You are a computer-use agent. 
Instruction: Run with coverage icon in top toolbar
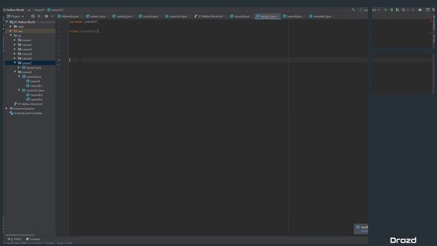click(397, 10)
